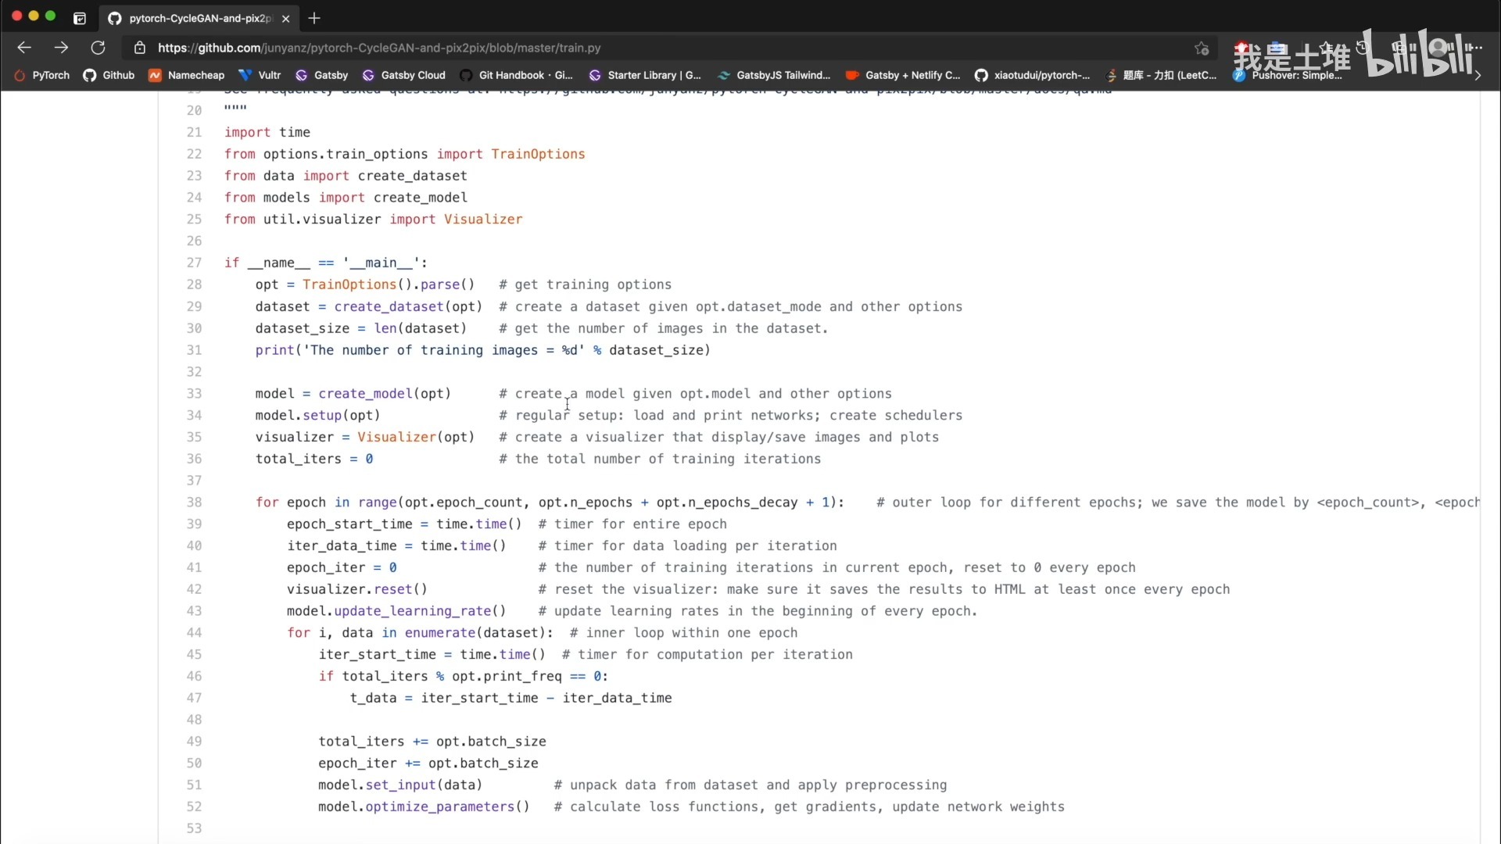Add page to favorites star icon
Viewport: 1501px width, 844px height.
pyautogui.click(x=1202, y=48)
